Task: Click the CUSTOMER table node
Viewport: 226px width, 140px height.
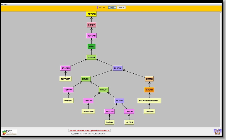Action: point(88,111)
